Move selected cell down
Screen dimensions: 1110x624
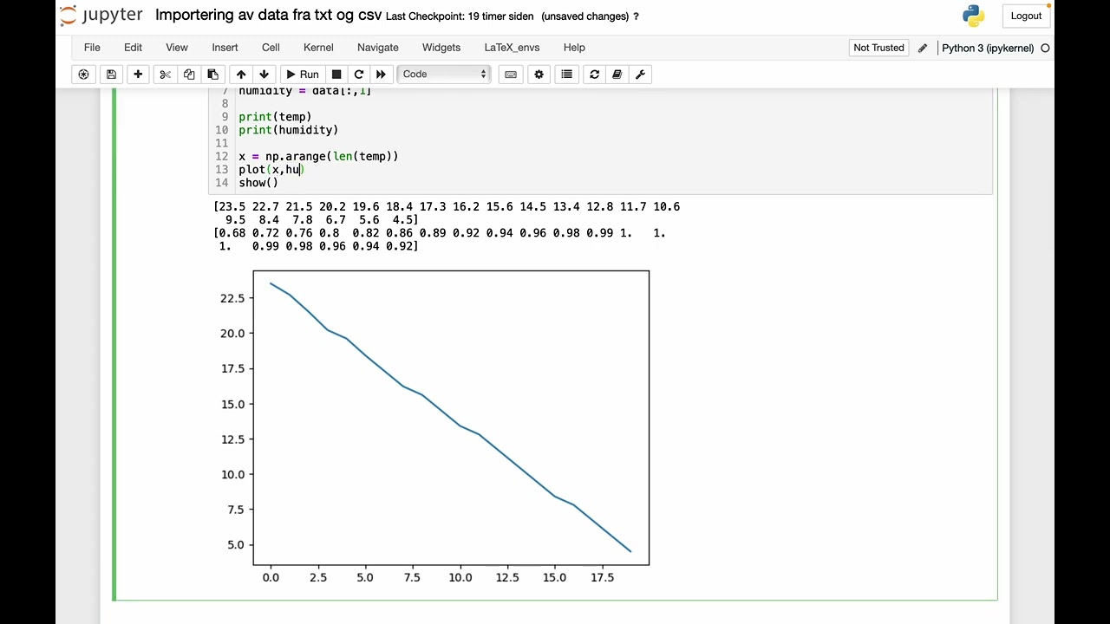264,75
